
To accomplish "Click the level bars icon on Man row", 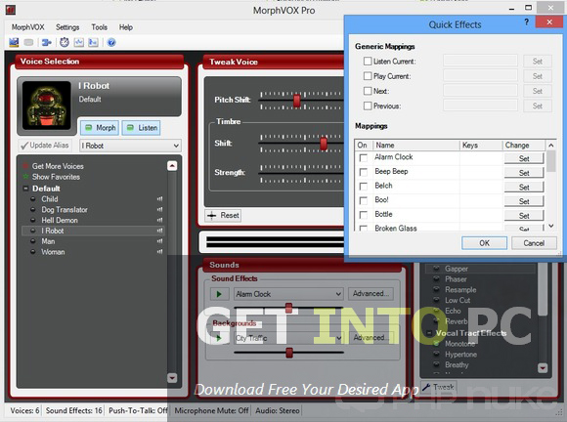I will click(159, 241).
